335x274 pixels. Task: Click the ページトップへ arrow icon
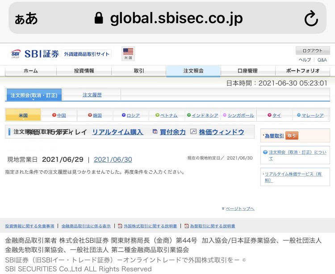[223, 209]
